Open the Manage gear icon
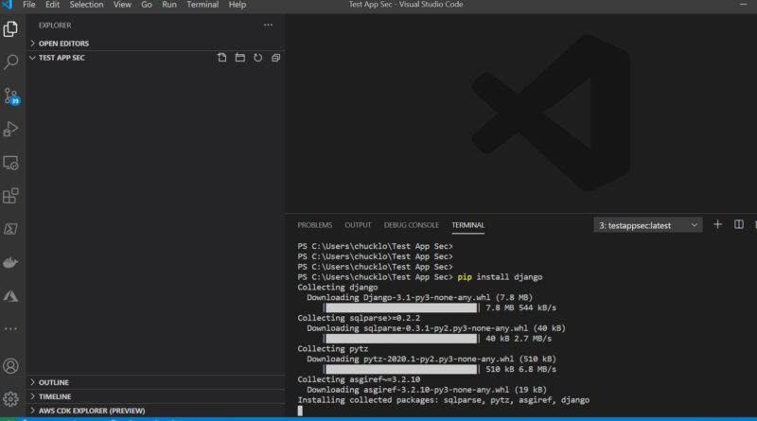Viewport: 757px width, 421px height. (10, 399)
